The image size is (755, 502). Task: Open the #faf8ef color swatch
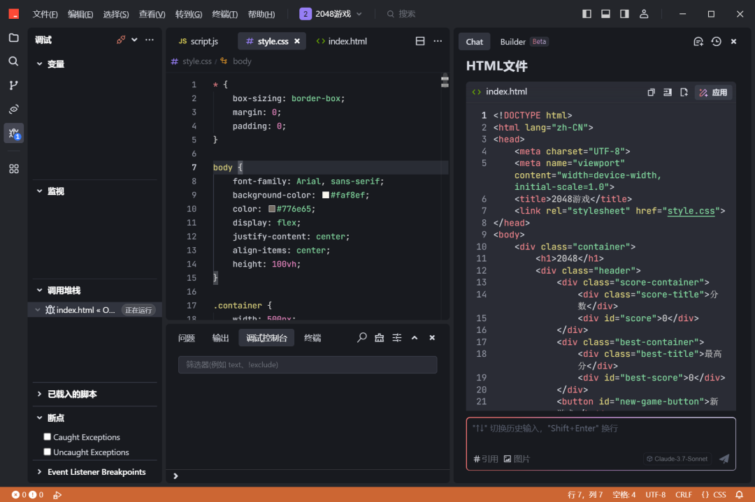pyautogui.click(x=326, y=195)
